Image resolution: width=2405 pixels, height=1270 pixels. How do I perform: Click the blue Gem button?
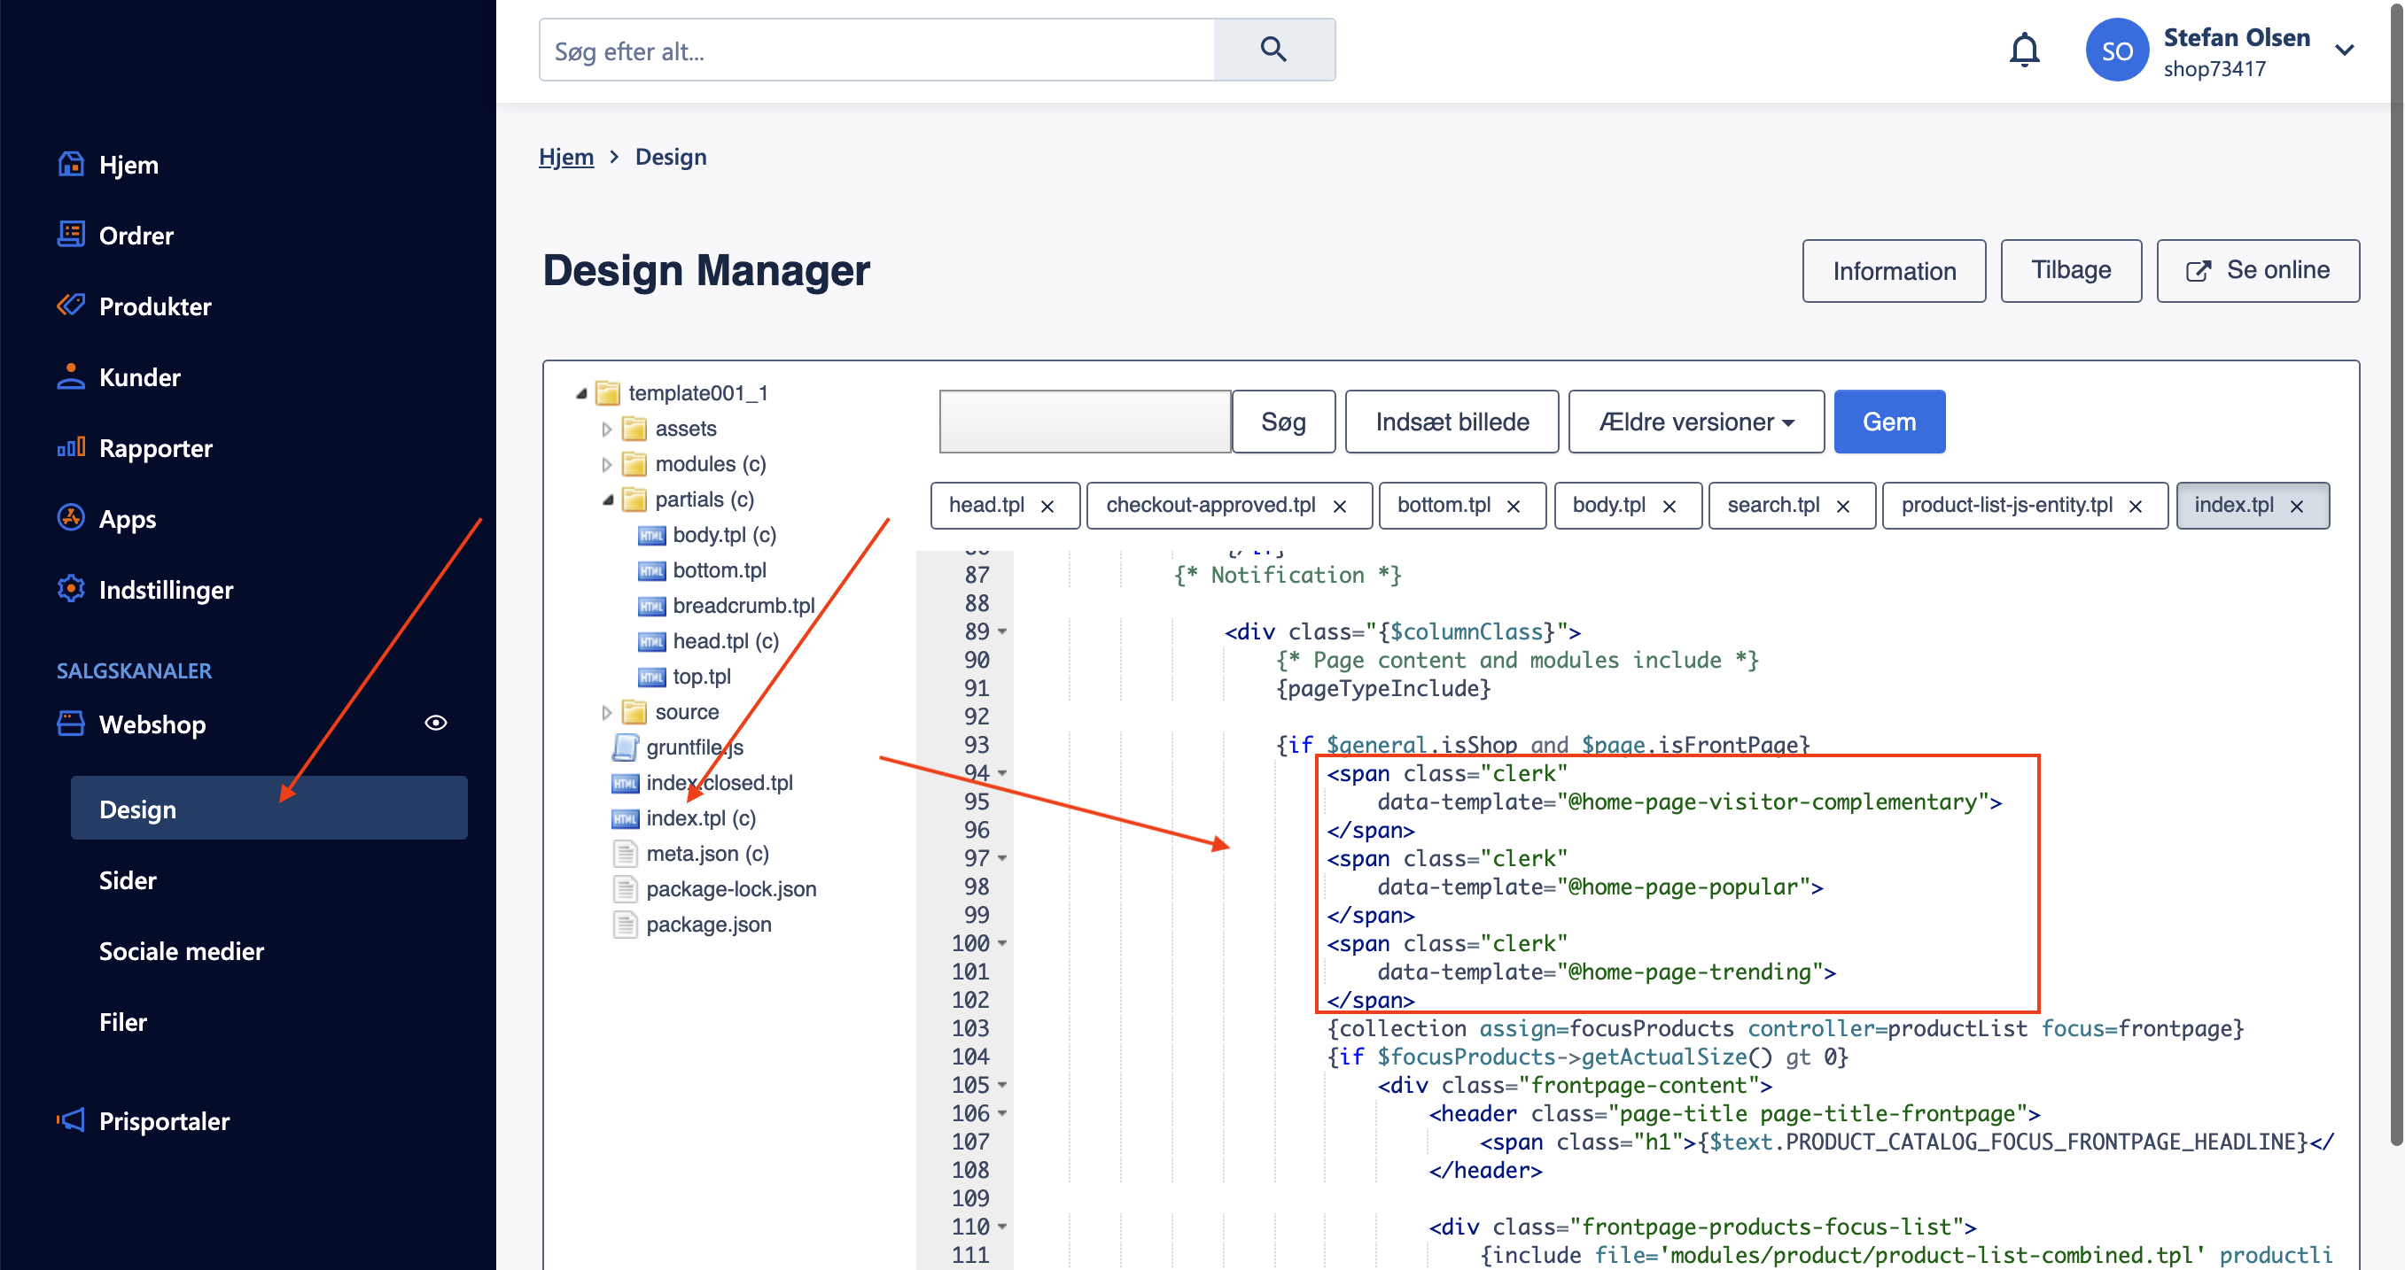click(1888, 422)
